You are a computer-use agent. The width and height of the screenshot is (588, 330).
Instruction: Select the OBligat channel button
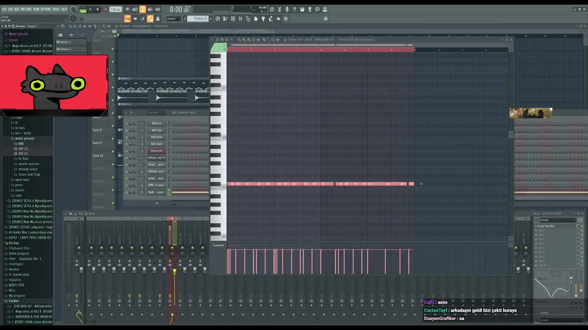point(157,158)
